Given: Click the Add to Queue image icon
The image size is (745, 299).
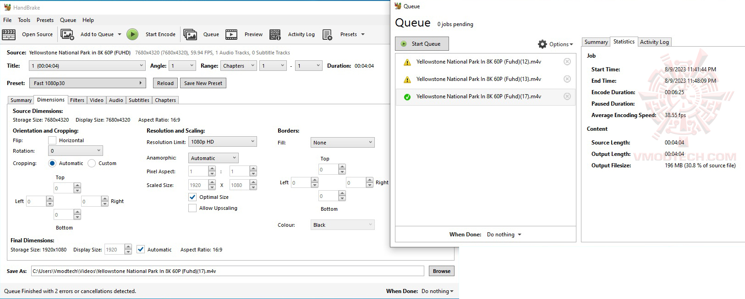Looking at the screenshot, I should [67, 34].
